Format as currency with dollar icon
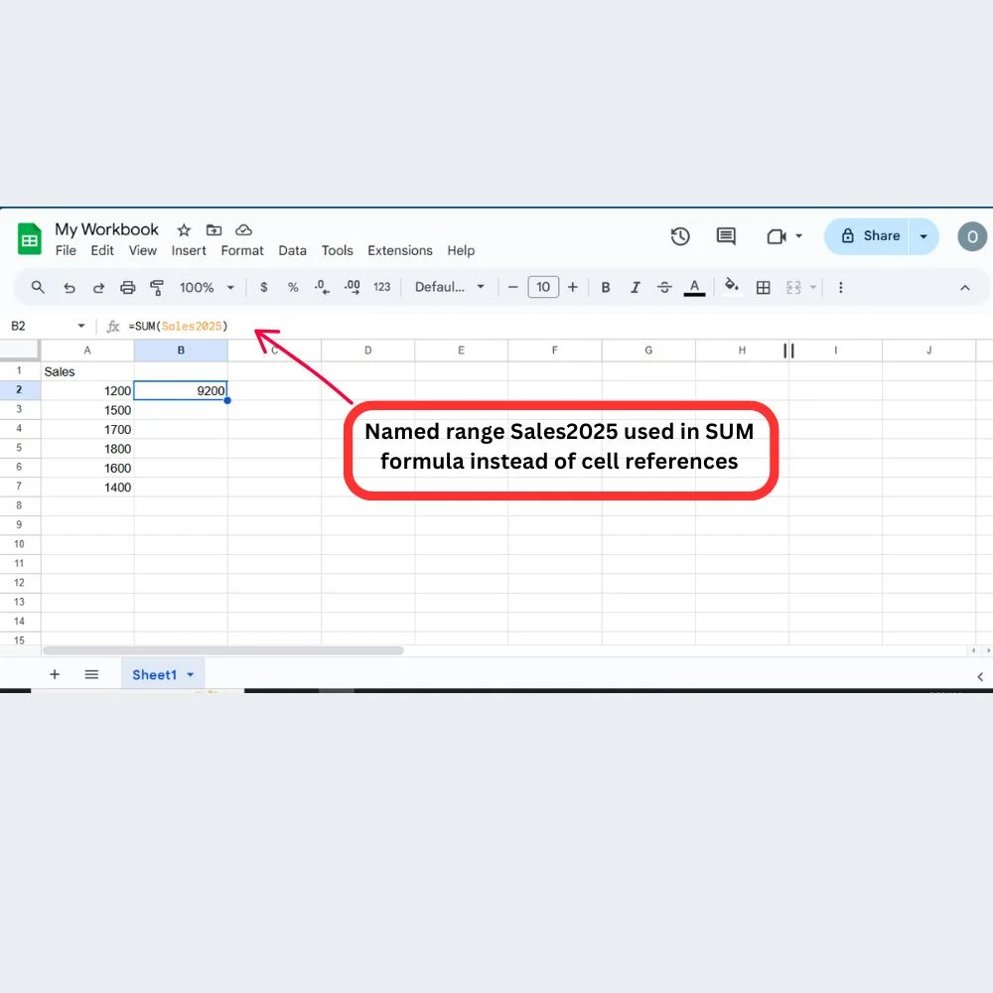Screen dimensions: 993x993 tap(264, 288)
